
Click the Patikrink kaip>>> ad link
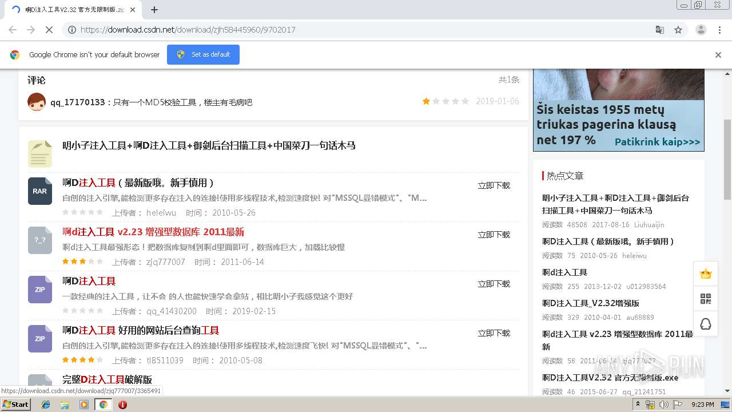[x=657, y=142]
